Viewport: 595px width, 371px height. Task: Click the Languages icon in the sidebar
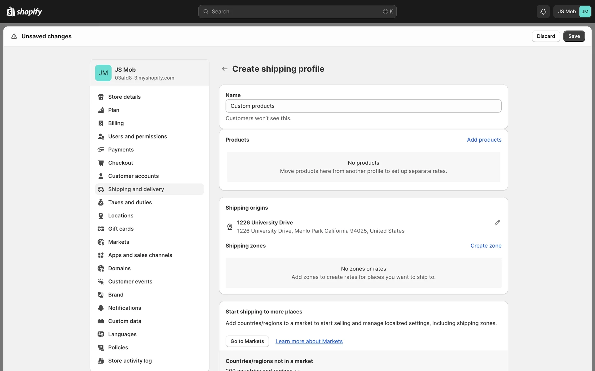tap(101, 334)
